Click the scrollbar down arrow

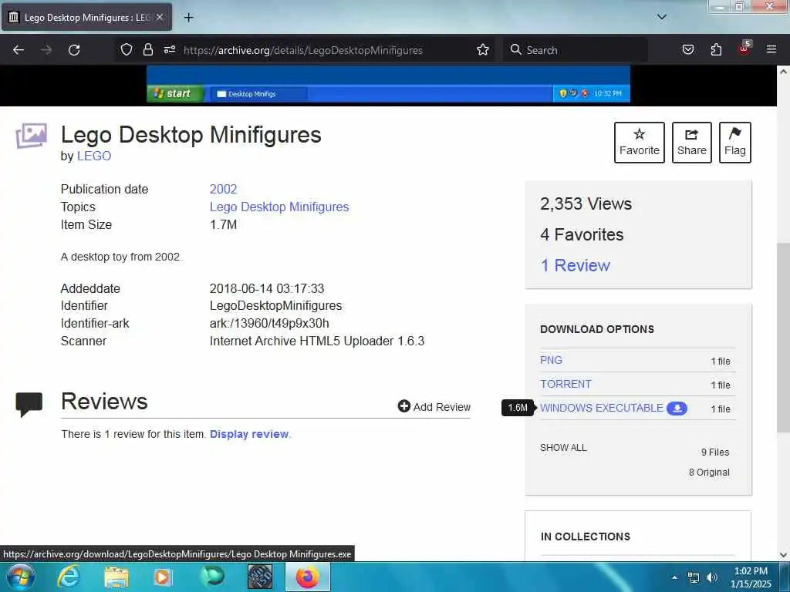(783, 555)
